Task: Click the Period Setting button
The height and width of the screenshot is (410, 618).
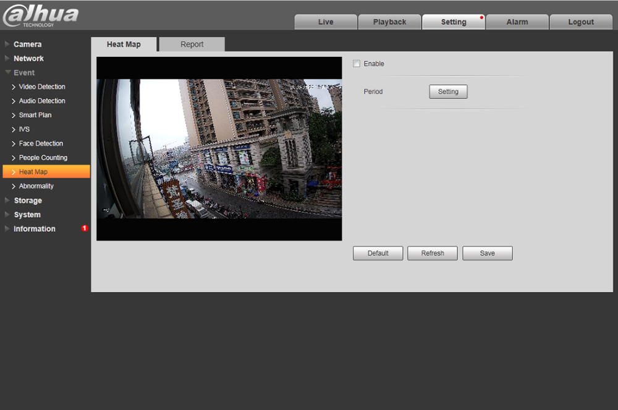Action: coord(448,92)
